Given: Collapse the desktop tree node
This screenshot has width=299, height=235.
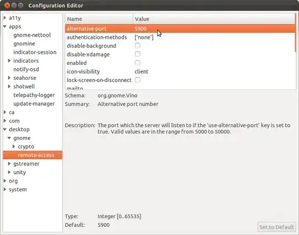Looking at the screenshot, I should tap(5, 130).
